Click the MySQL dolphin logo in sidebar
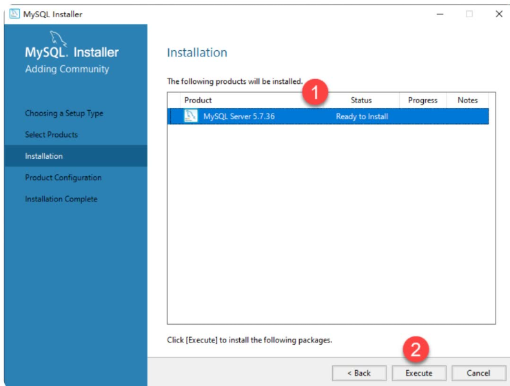510x386 pixels. coord(59,39)
